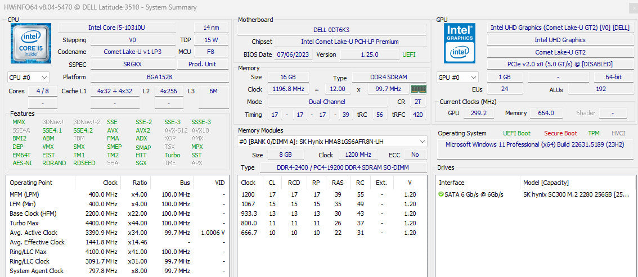This screenshot has width=638, height=277.
Task: Click the Base Clock (HFM) row
Action: click(117, 214)
